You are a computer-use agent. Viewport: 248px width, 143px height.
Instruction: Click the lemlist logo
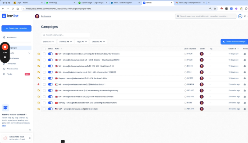point(10,16)
